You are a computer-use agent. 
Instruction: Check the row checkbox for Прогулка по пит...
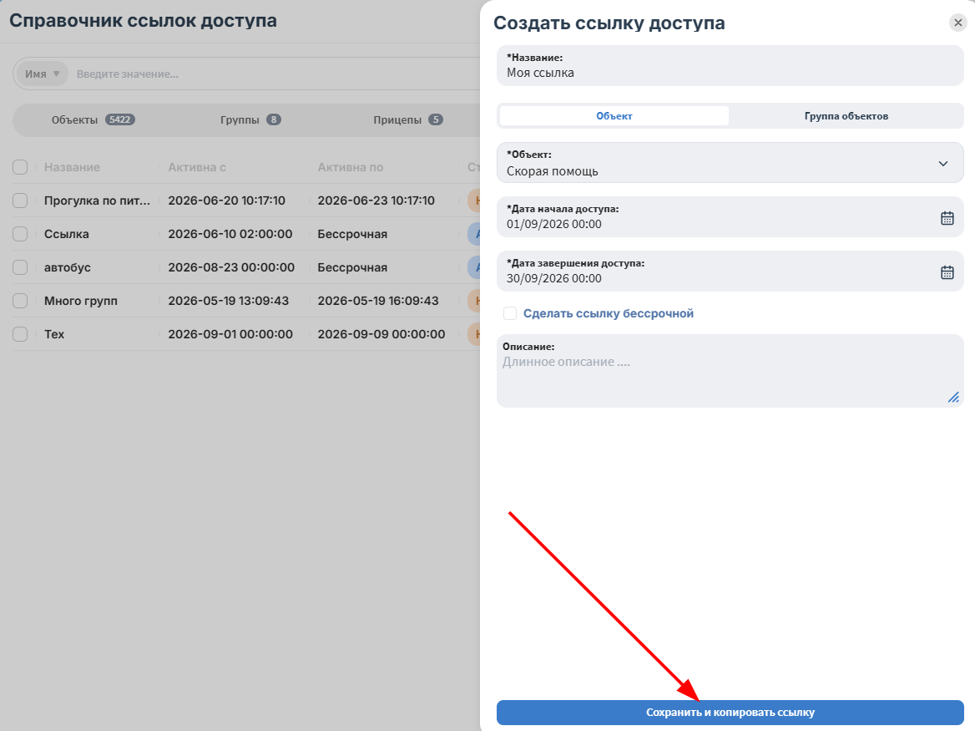(20, 201)
